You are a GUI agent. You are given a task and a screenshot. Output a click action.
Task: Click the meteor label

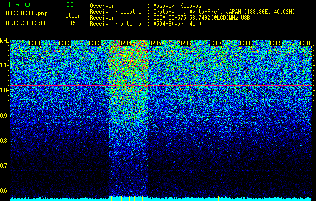71,16
